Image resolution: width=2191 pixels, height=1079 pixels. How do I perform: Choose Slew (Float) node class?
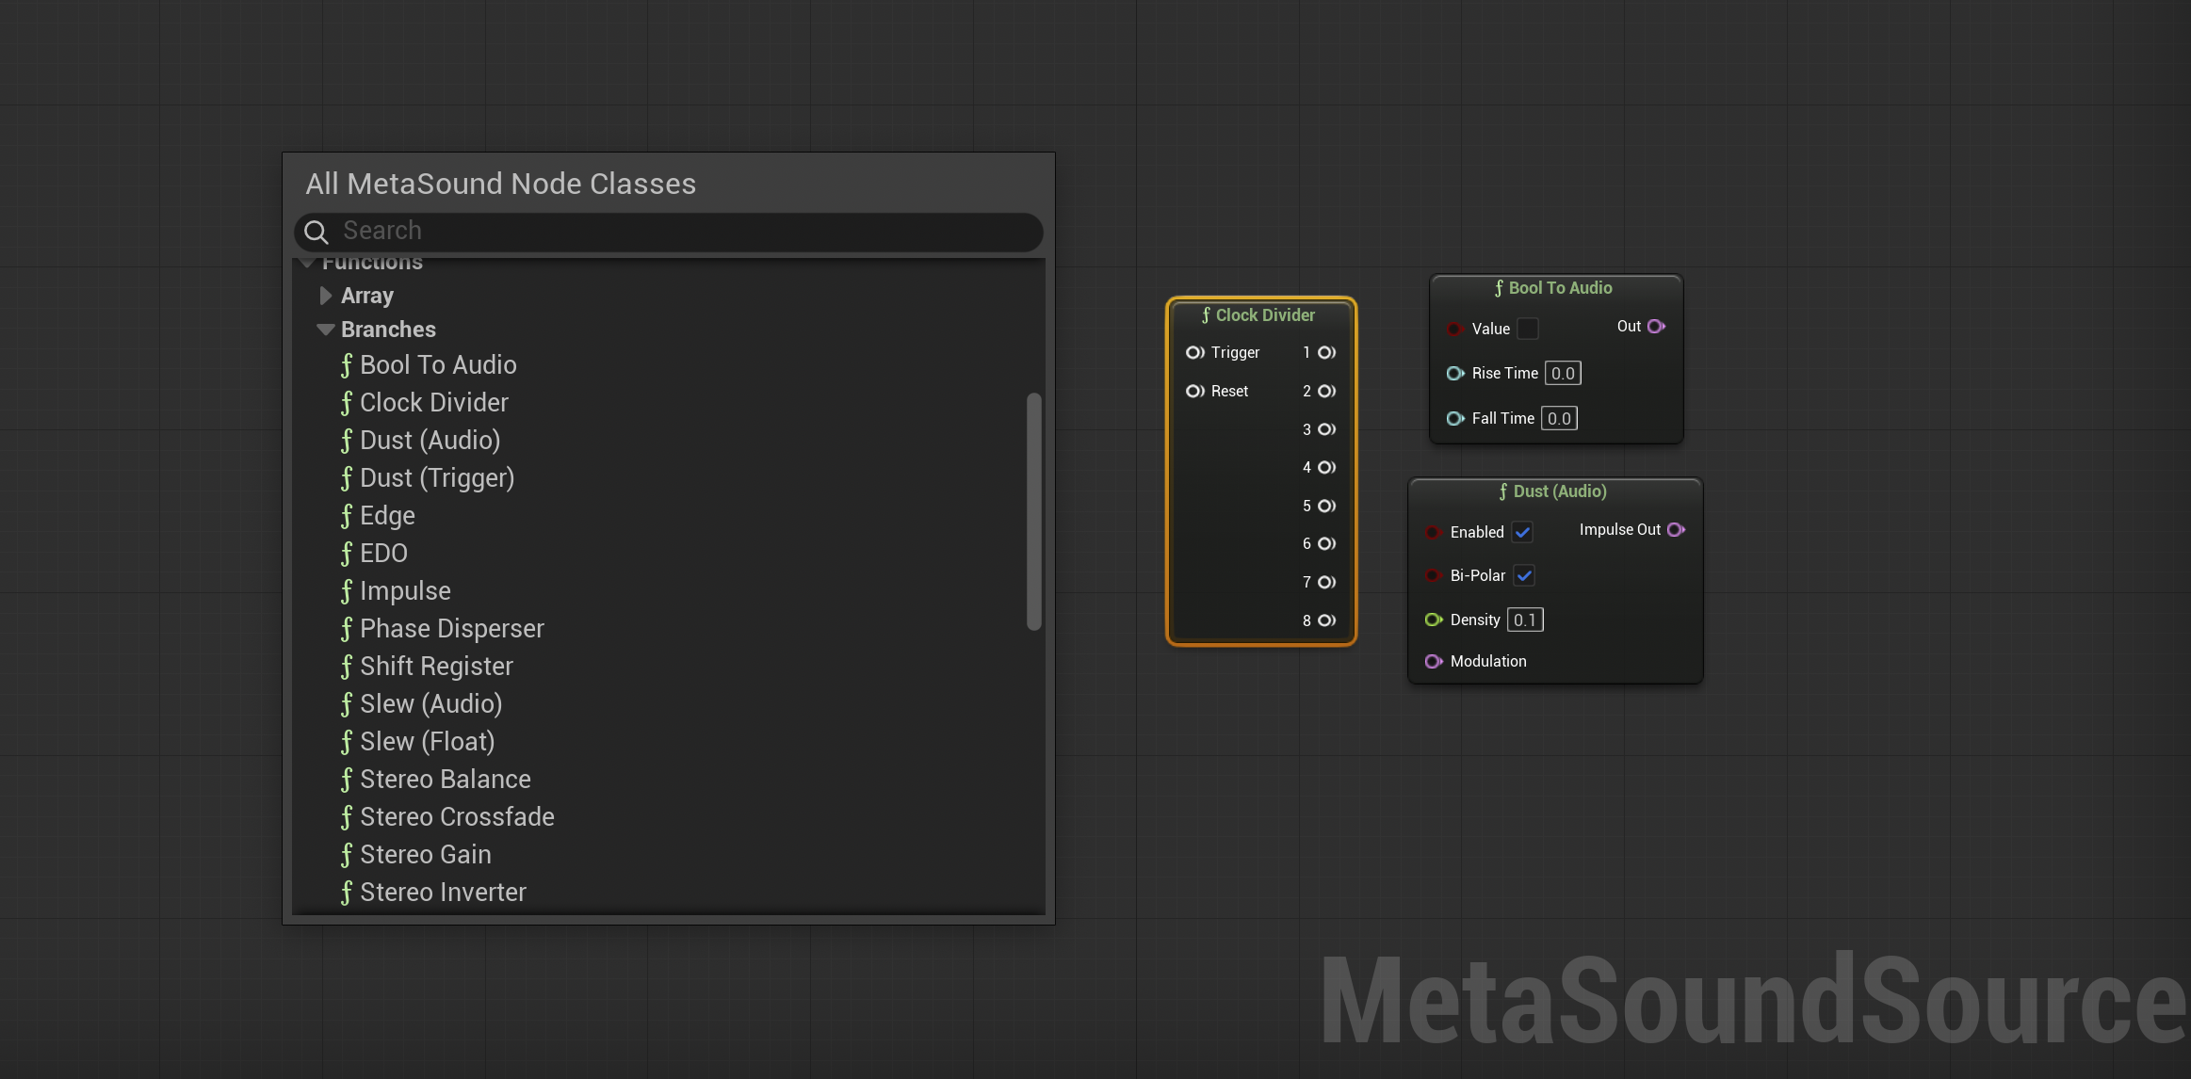(427, 742)
